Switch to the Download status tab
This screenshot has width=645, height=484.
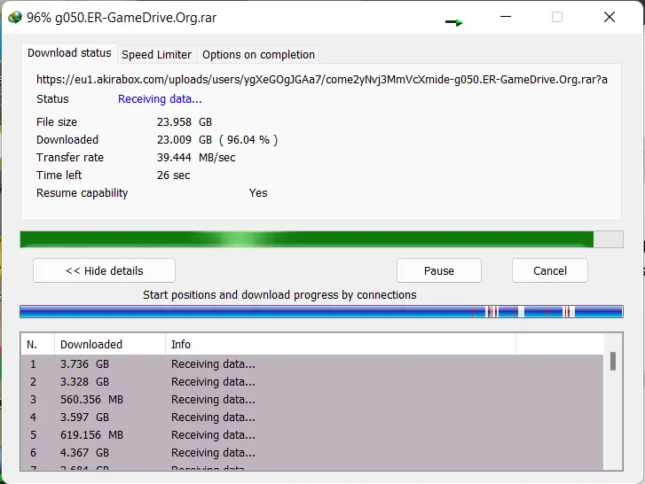69,53
